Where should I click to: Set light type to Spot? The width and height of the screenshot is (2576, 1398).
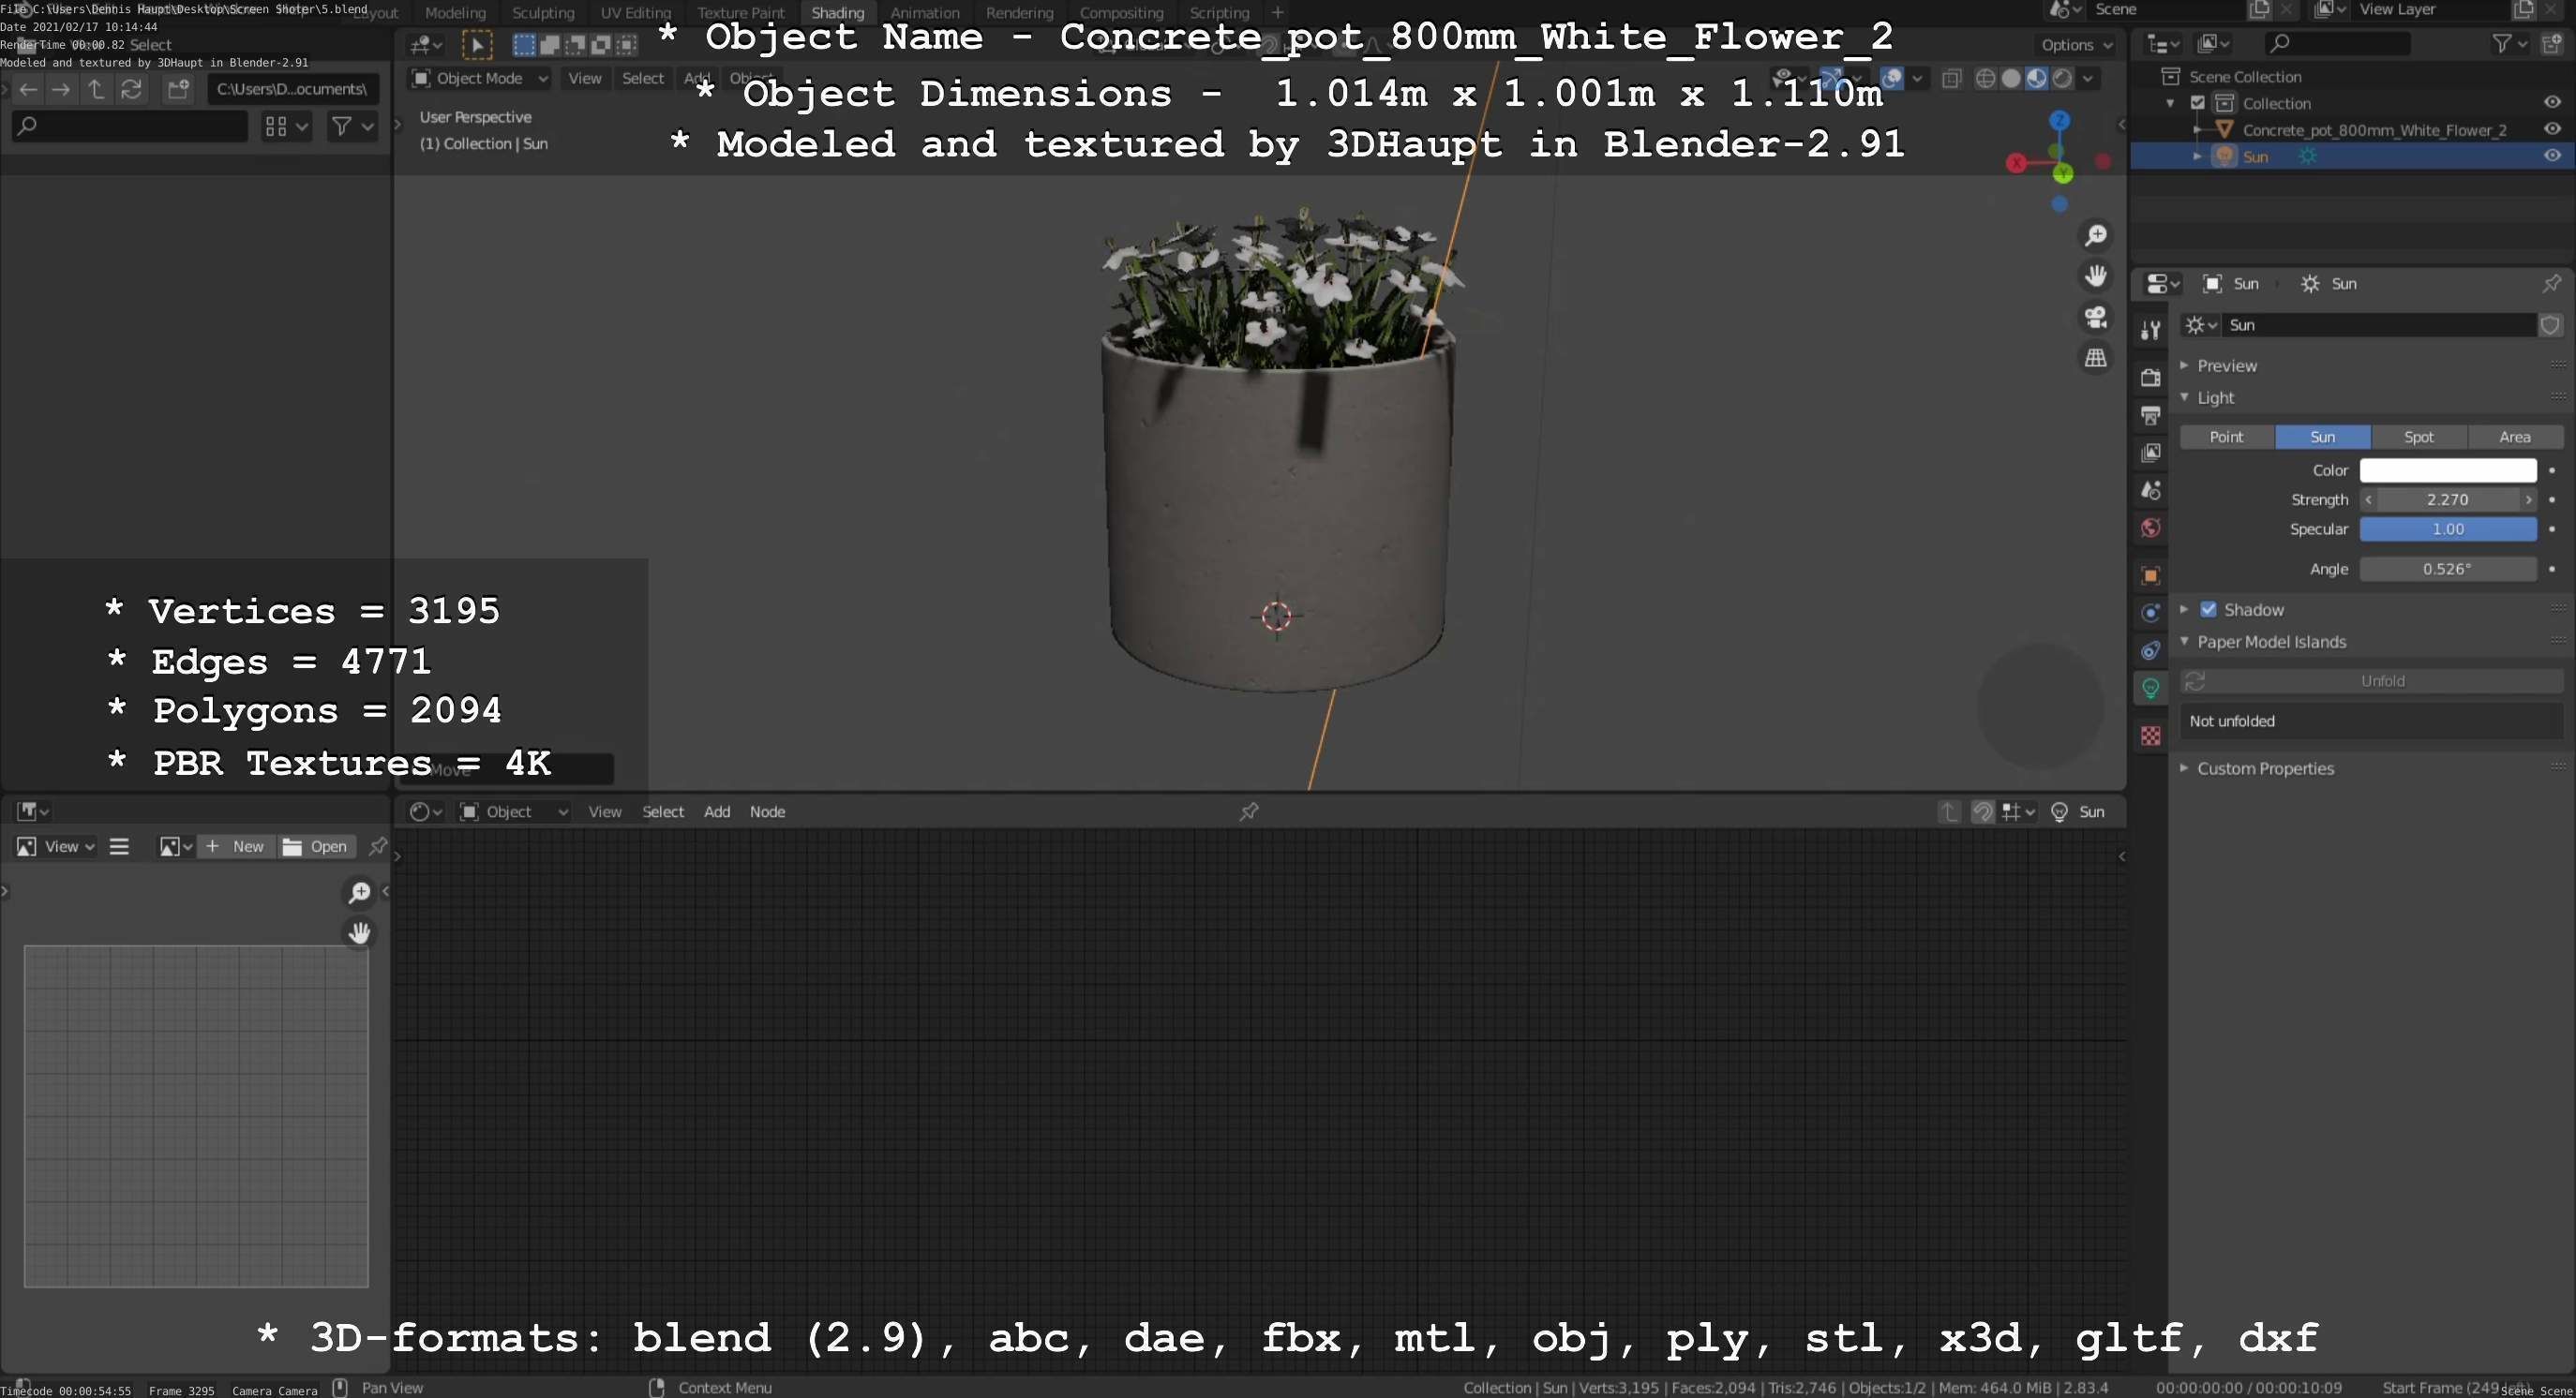tap(2418, 437)
